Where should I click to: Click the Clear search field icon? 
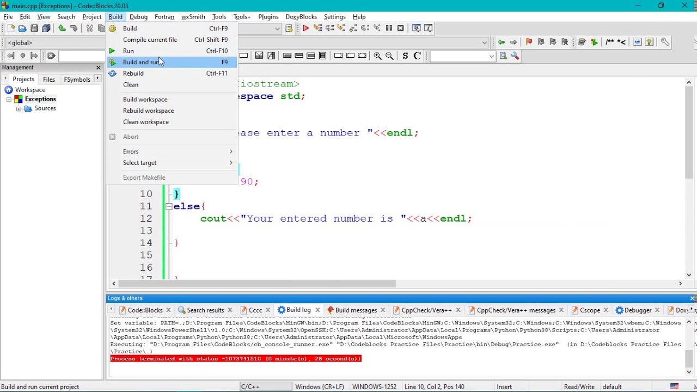51,56
